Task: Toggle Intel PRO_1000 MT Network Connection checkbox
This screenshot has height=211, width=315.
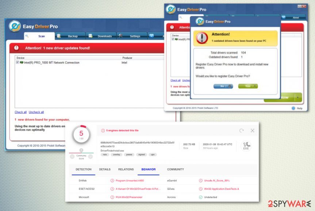Action: pos(18,62)
